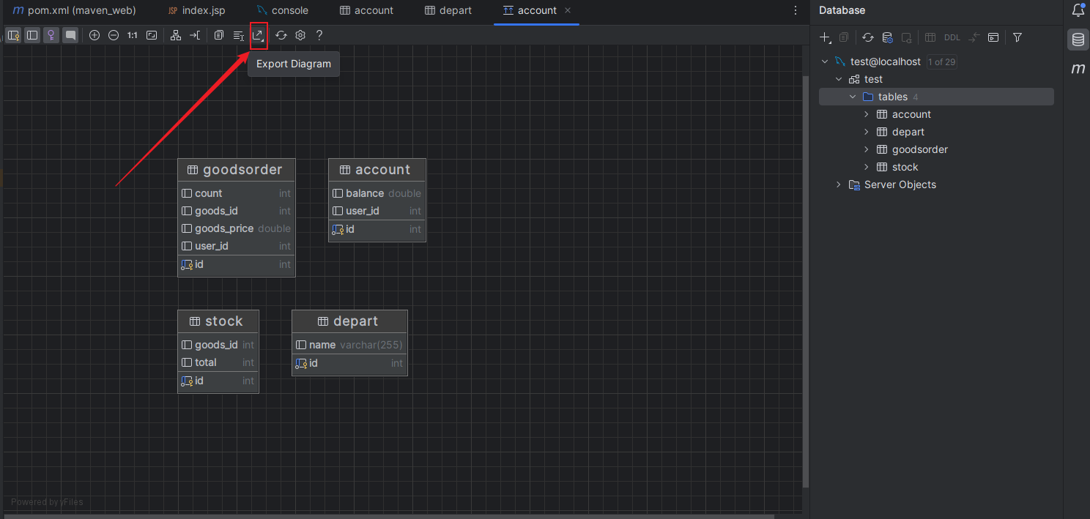Click goods_price column in goodsorder table
This screenshot has height=519, width=1090.
237,228
